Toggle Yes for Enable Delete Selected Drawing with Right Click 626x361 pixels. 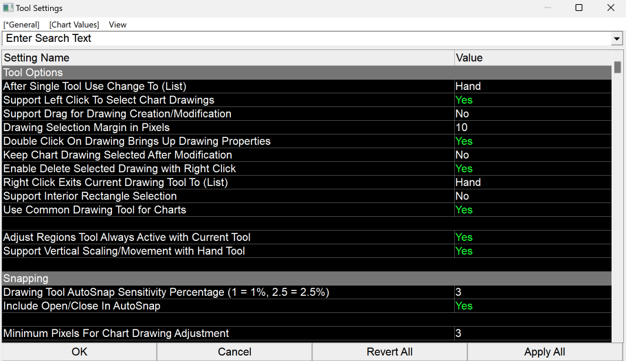(464, 169)
